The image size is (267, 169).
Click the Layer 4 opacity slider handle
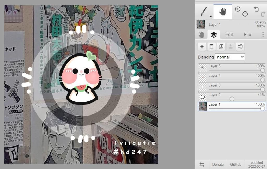tap(263, 80)
